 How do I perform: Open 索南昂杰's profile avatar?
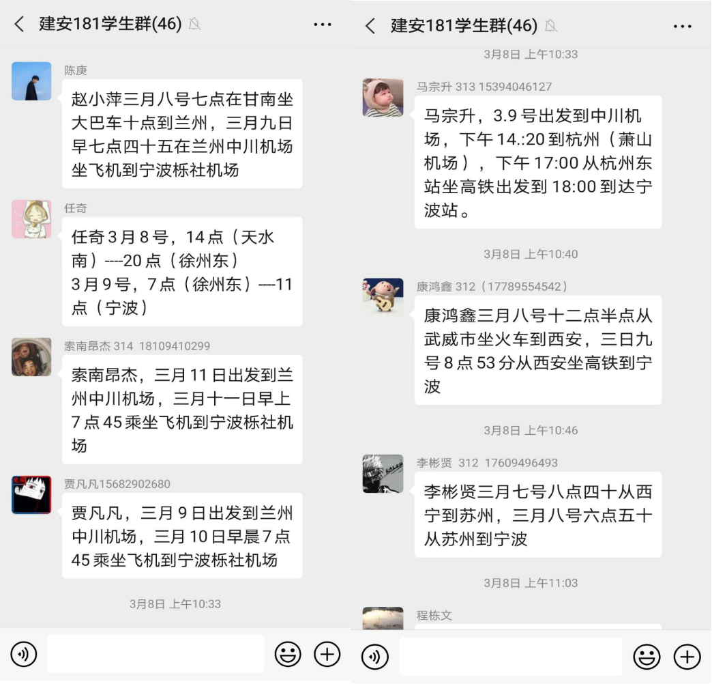(31, 357)
